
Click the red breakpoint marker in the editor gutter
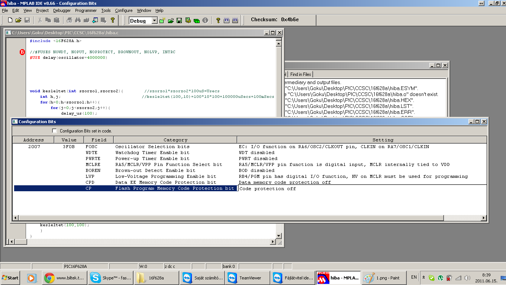[x=22, y=52]
